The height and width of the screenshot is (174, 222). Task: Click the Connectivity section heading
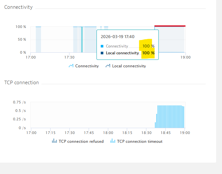(x=18, y=7)
